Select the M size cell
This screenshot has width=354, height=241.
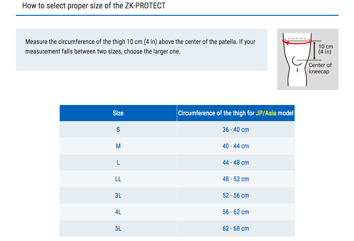pyautogui.click(x=118, y=146)
